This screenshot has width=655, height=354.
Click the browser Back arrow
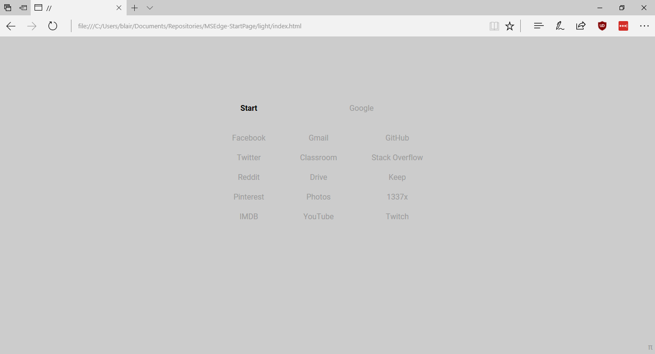(x=11, y=26)
